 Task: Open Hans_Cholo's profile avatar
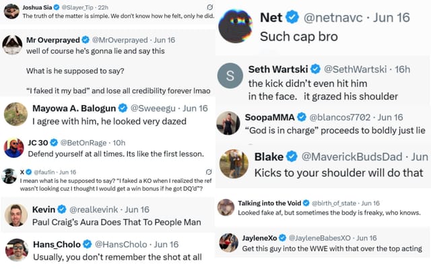(15, 250)
